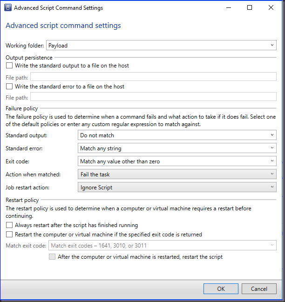Expand the Job restart action dropdown

[177, 188]
